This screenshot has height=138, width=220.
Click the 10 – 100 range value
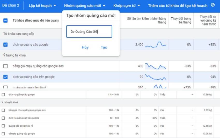tap(114, 118)
